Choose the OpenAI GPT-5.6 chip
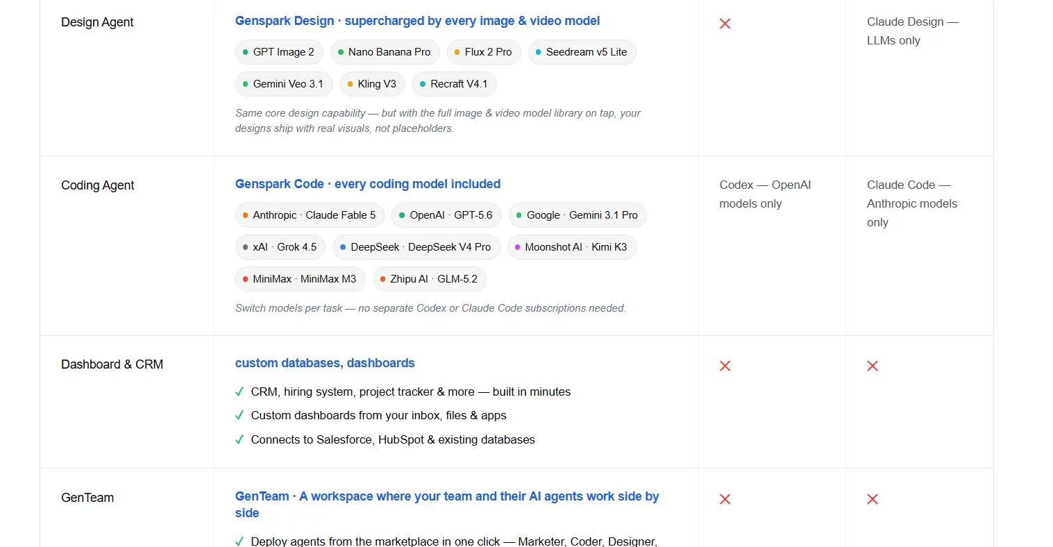 click(x=446, y=215)
